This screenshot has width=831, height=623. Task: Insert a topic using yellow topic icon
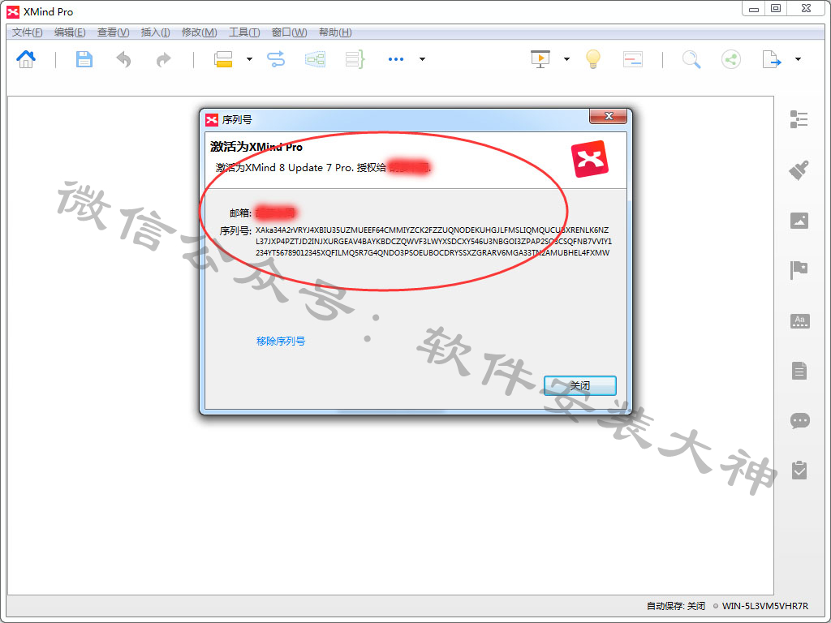point(223,59)
